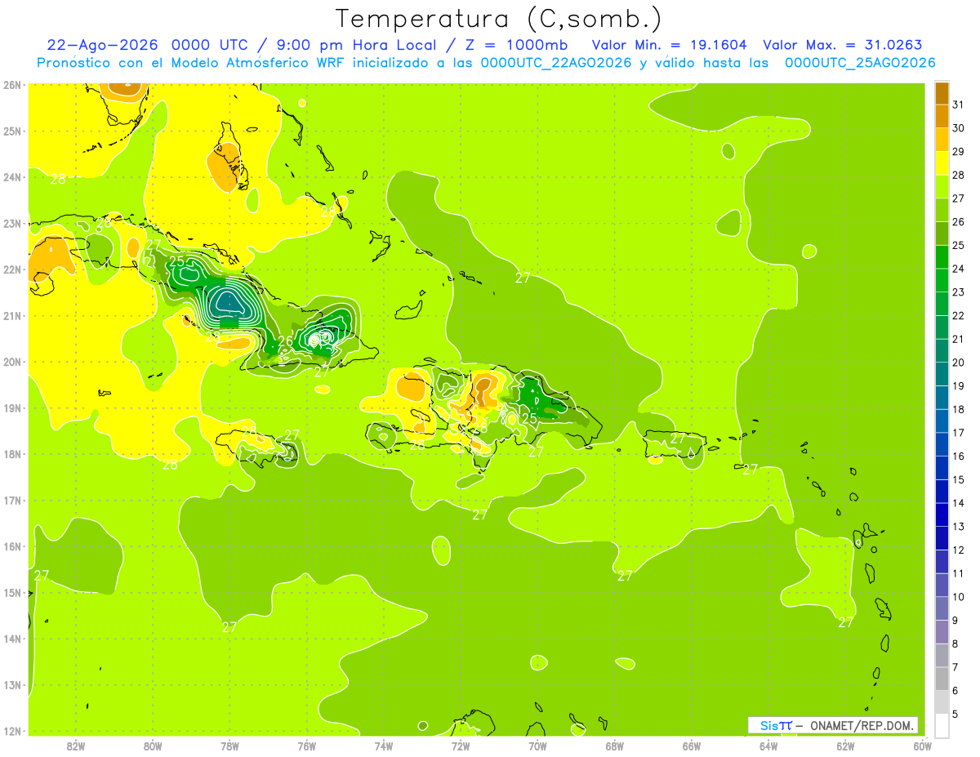Pick the gray swatch between 6 and 7
This screenshot has width=980, height=757.
pos(942,679)
